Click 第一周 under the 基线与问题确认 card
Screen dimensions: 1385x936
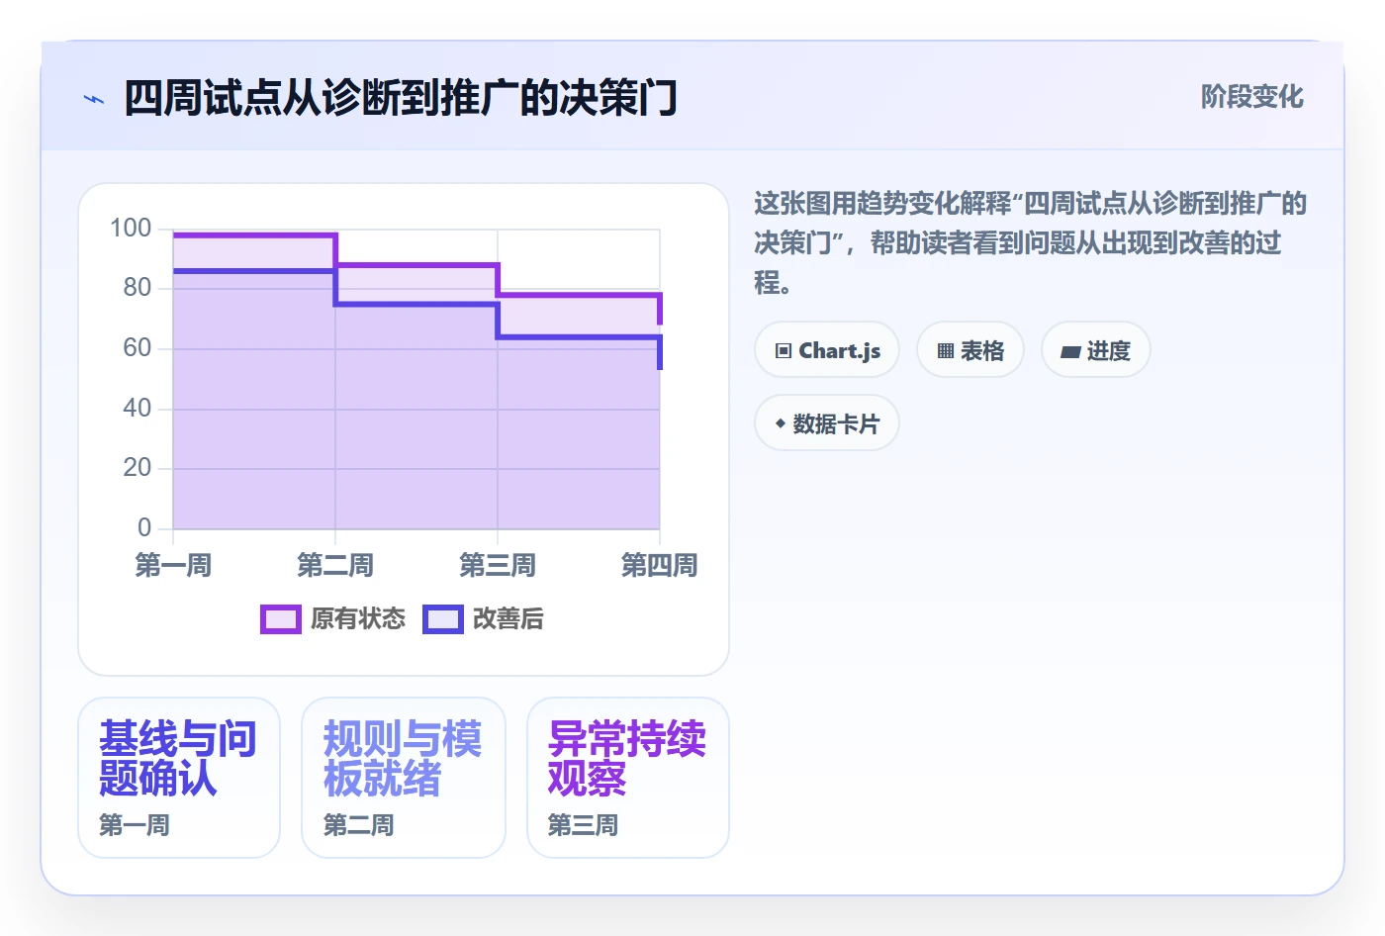pyautogui.click(x=135, y=825)
